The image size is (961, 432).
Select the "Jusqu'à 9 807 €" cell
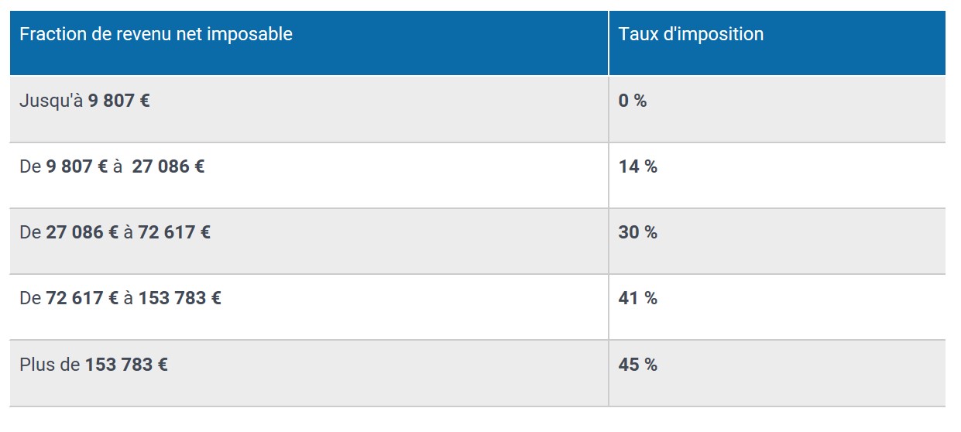[309, 109]
